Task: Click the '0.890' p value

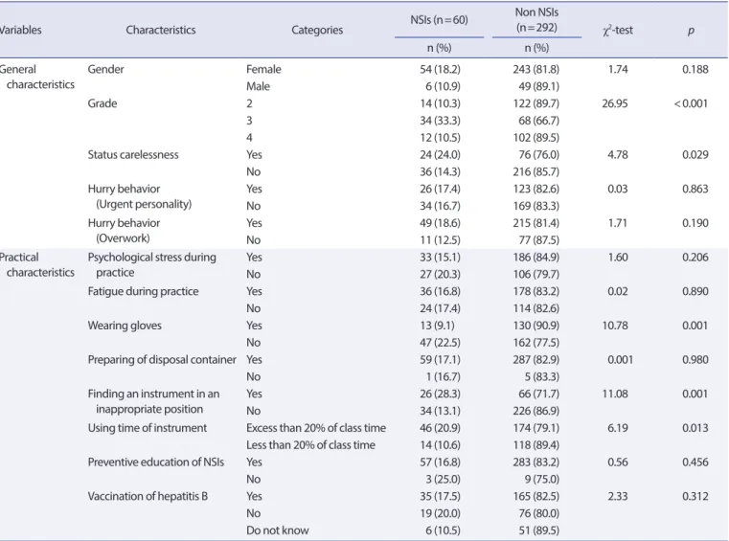Action: (x=695, y=291)
